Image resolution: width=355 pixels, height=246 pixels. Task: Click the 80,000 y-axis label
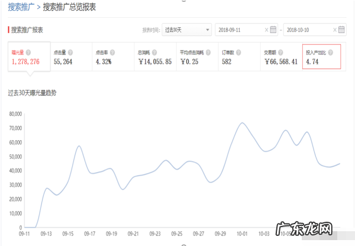tap(15, 114)
